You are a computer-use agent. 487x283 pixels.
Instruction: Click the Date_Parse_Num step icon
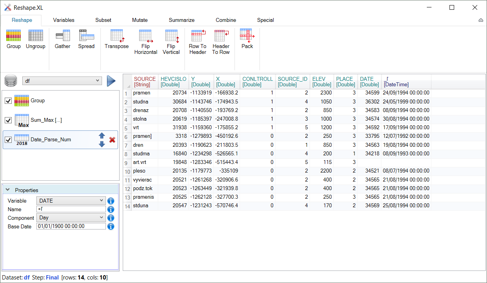(21, 140)
